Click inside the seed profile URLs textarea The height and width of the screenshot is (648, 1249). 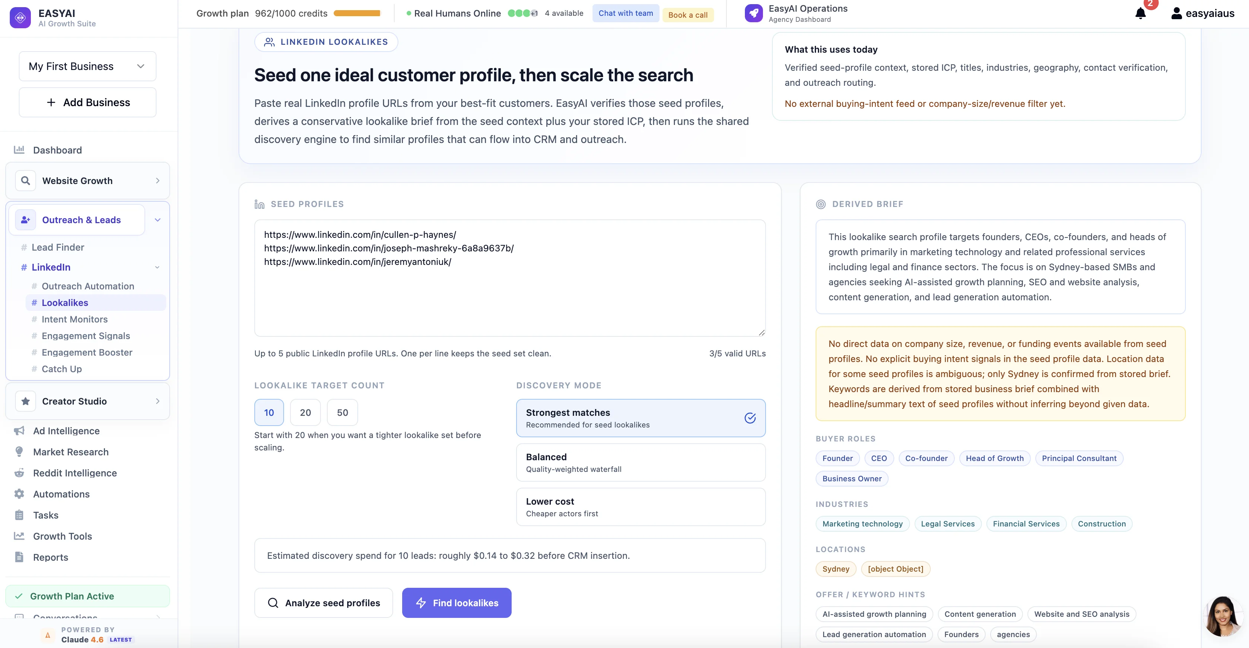click(510, 278)
